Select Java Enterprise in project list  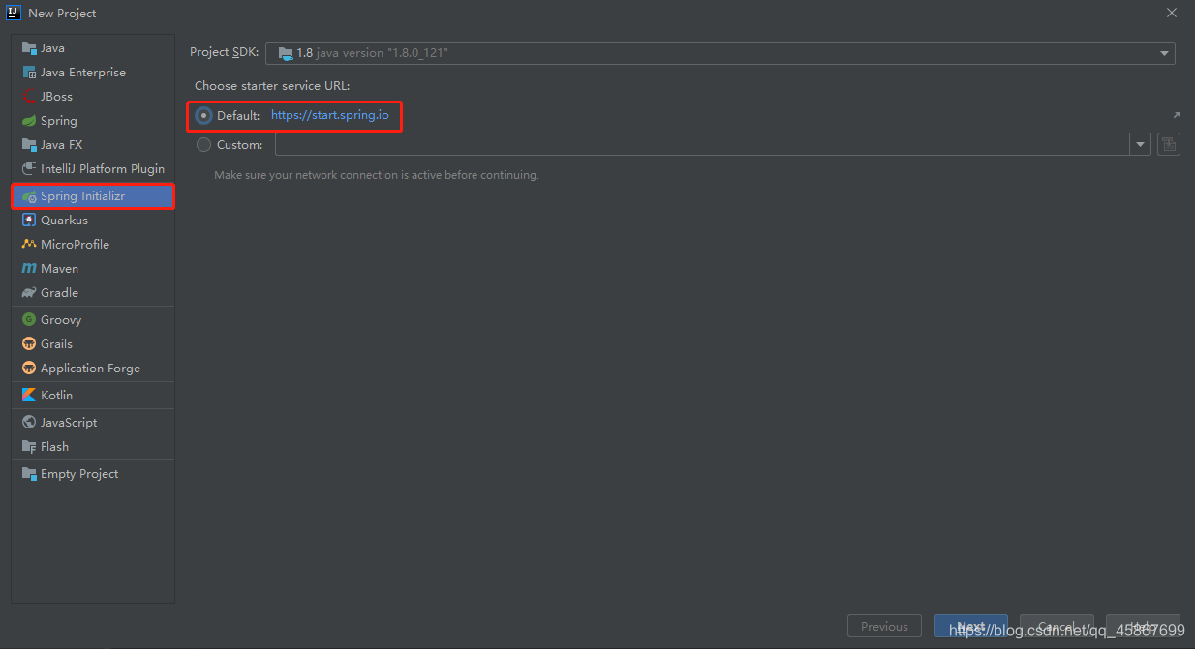coord(93,73)
